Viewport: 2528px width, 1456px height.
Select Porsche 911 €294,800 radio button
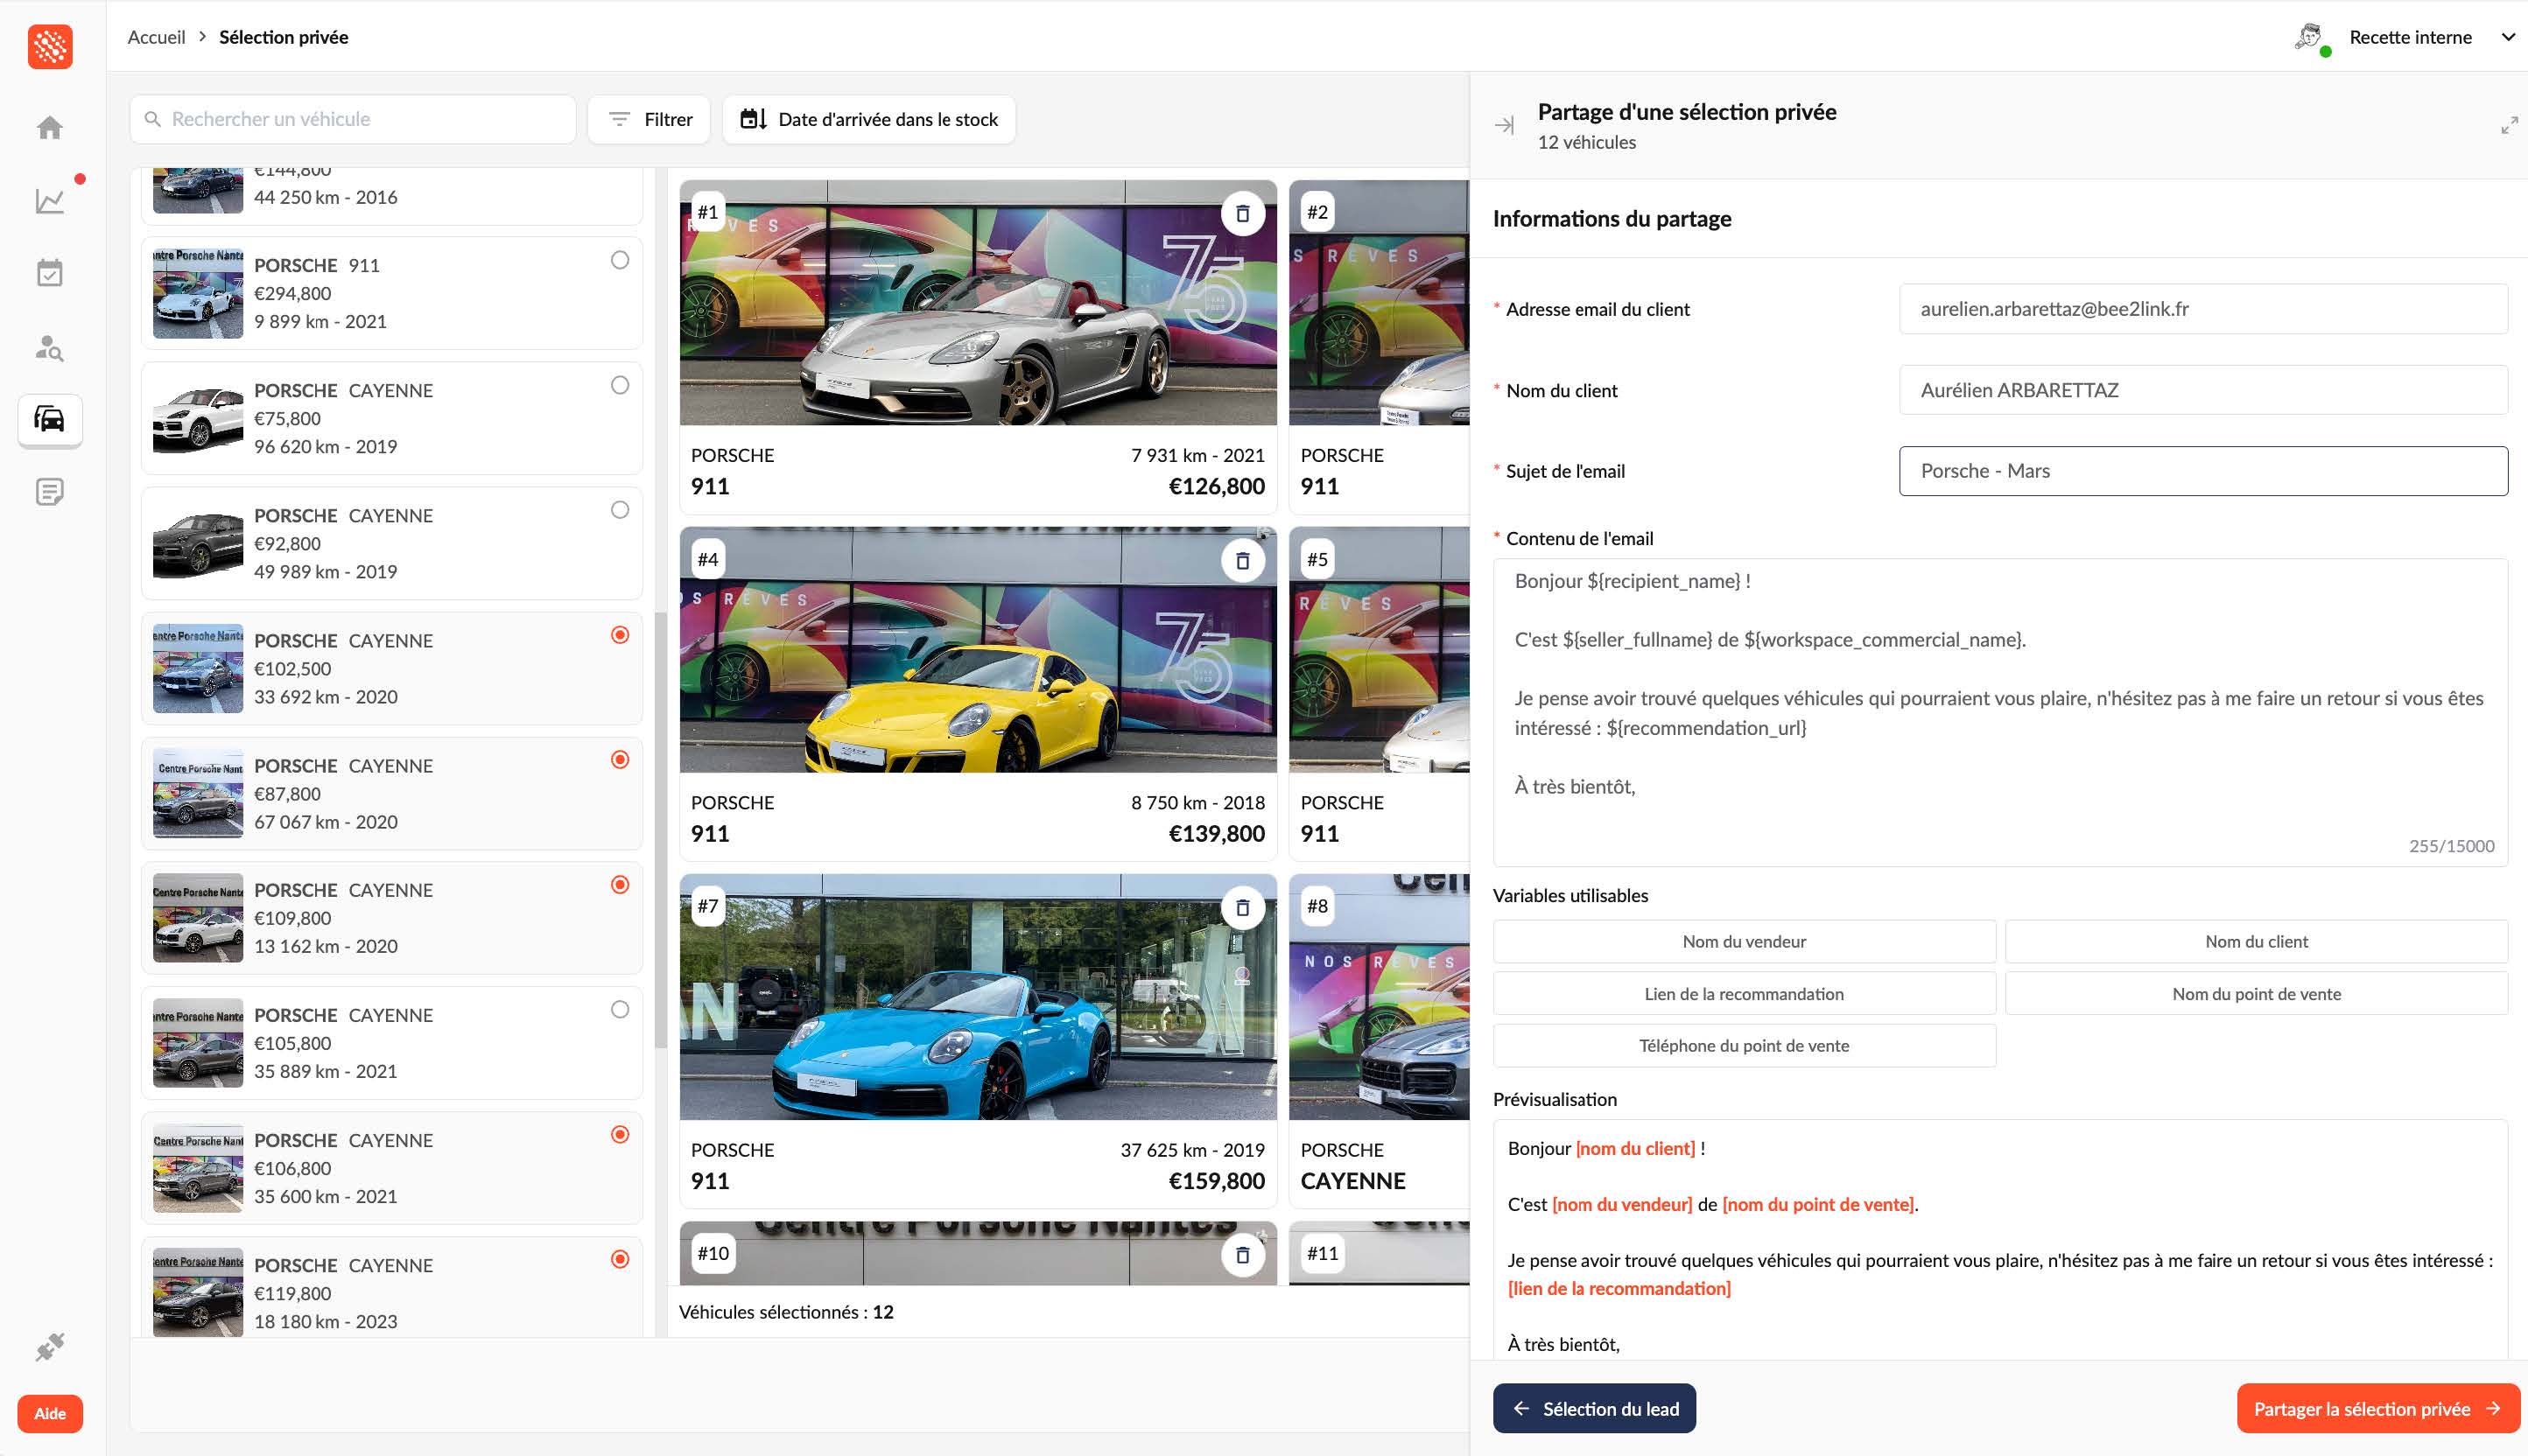pos(621,260)
